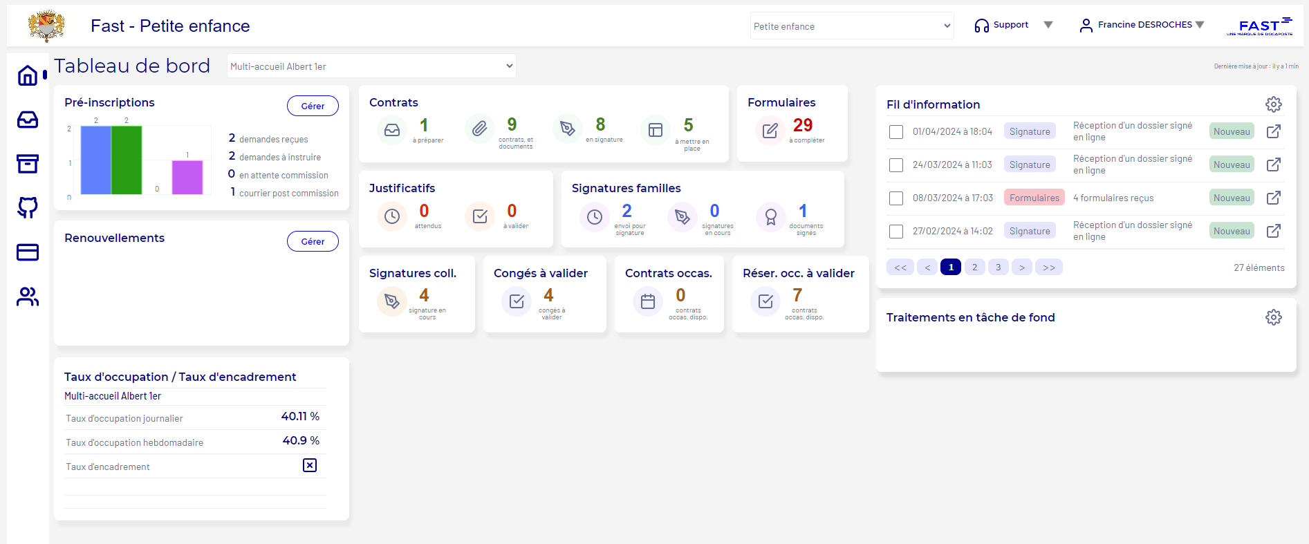Image resolution: width=1309 pixels, height=544 pixels.
Task: Click the award 'documents signés' icon
Action: click(x=771, y=217)
